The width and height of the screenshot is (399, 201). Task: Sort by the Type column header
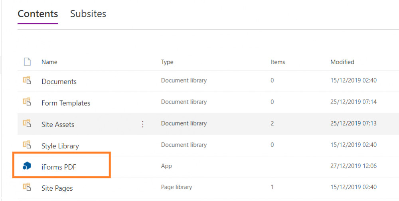pos(167,62)
